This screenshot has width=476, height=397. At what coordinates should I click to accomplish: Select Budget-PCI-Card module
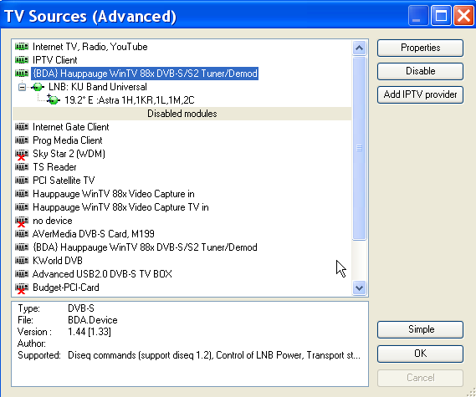[66, 288]
